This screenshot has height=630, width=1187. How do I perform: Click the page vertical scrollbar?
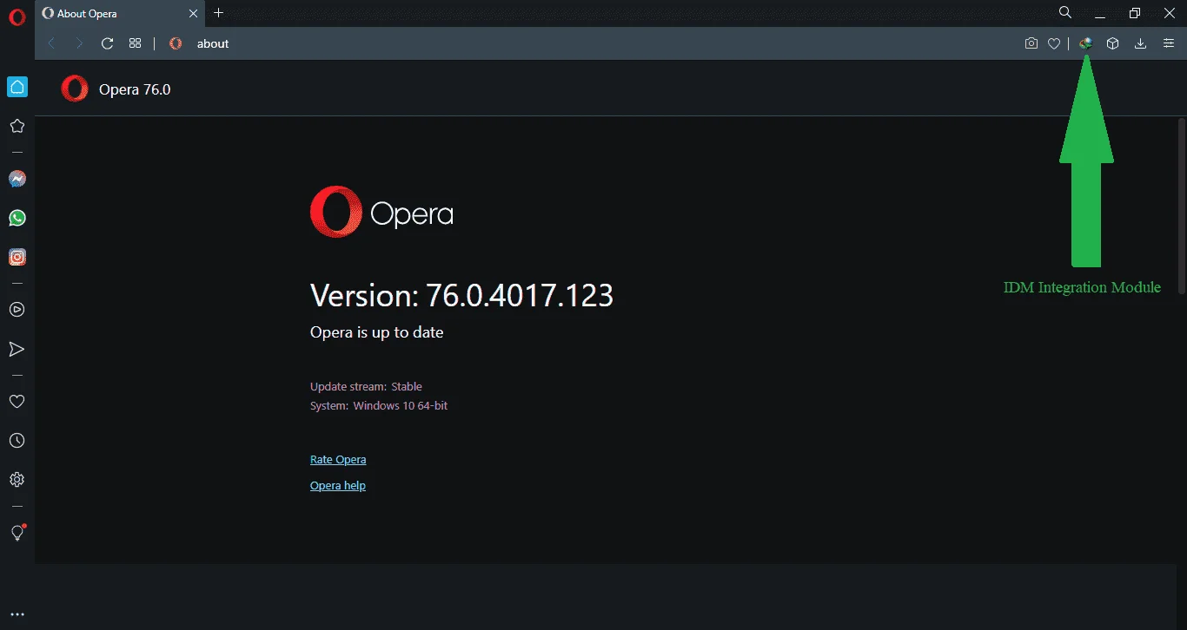point(1181,207)
